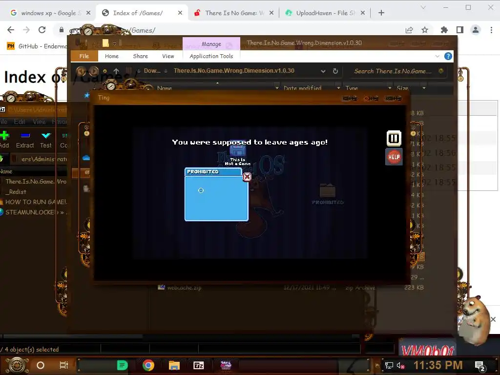
Task: Open File tab in File Explorer ribbon
Action: [84, 56]
